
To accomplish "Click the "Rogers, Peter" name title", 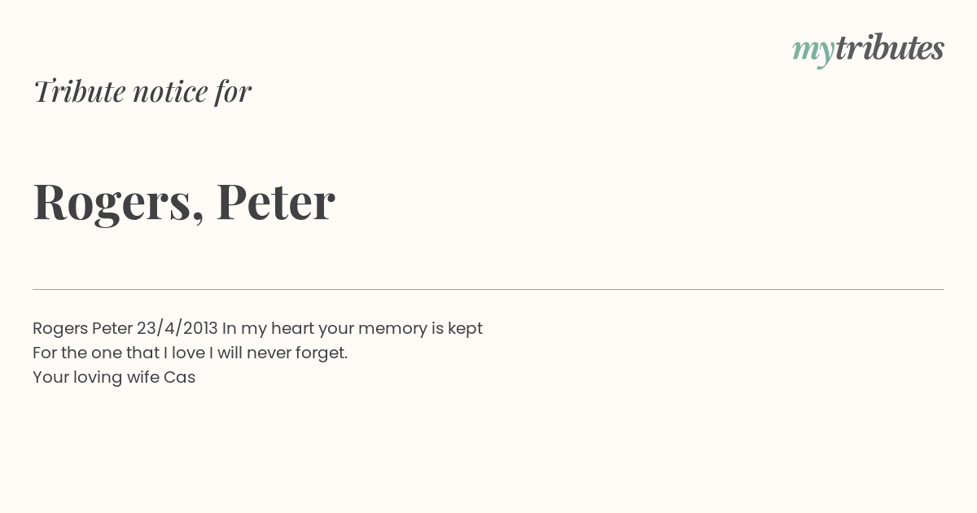I will click(x=184, y=202).
